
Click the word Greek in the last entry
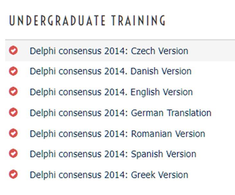[143, 175]
